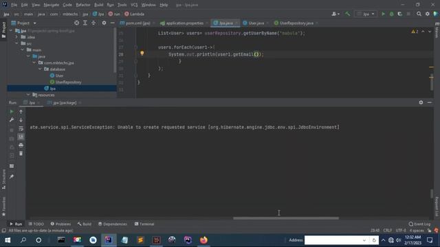Toggle soft-wrap in Run console
440x247 pixels.
tap(21, 128)
